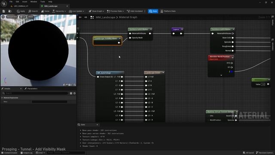
Task: Click the Grass Output input pin
Action: click(98, 77)
